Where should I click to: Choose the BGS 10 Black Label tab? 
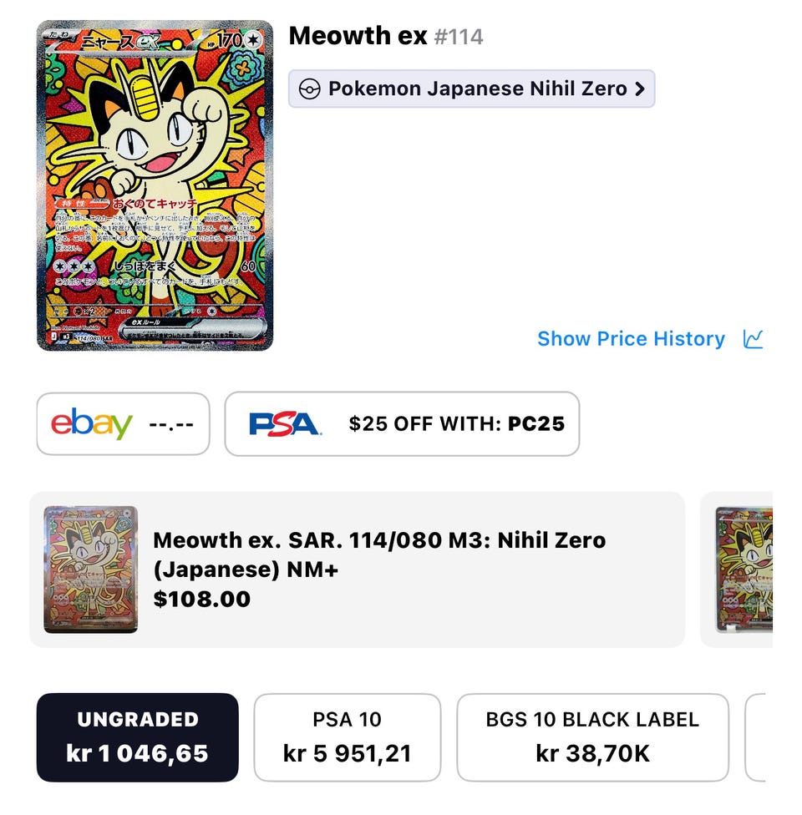coord(592,737)
